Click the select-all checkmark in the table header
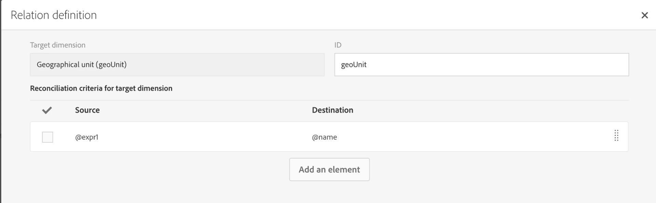This screenshot has width=656, height=203. pos(47,110)
